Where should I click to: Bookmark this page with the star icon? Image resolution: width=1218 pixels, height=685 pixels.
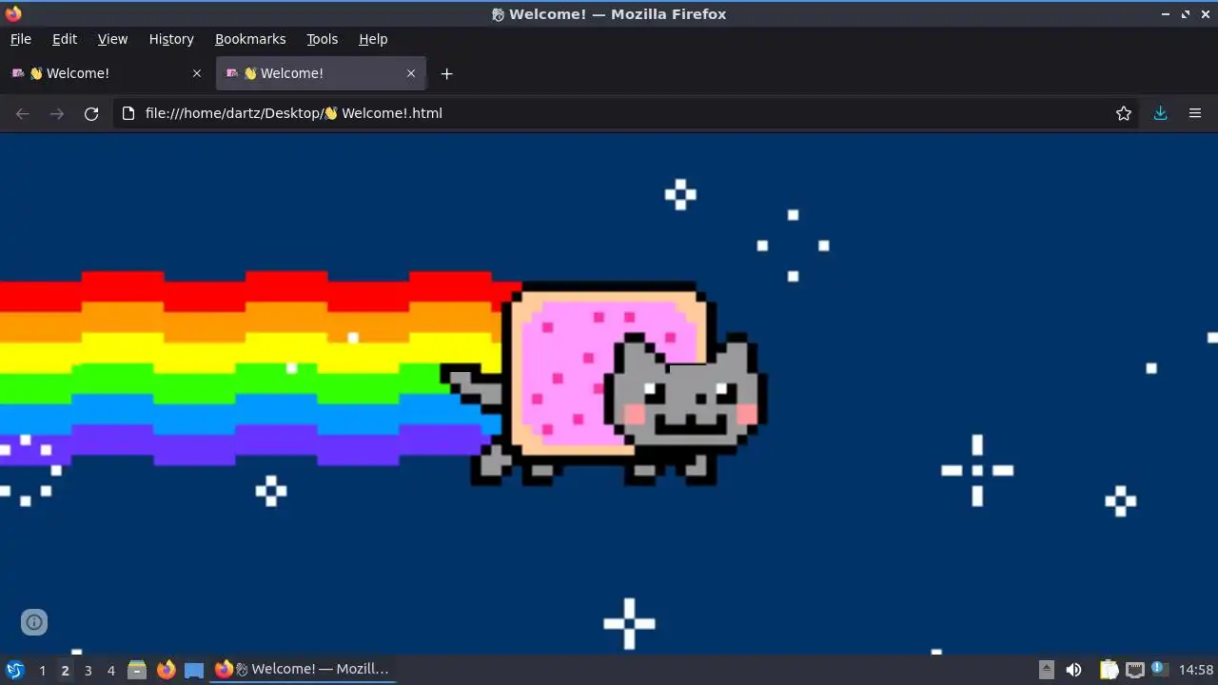point(1124,113)
